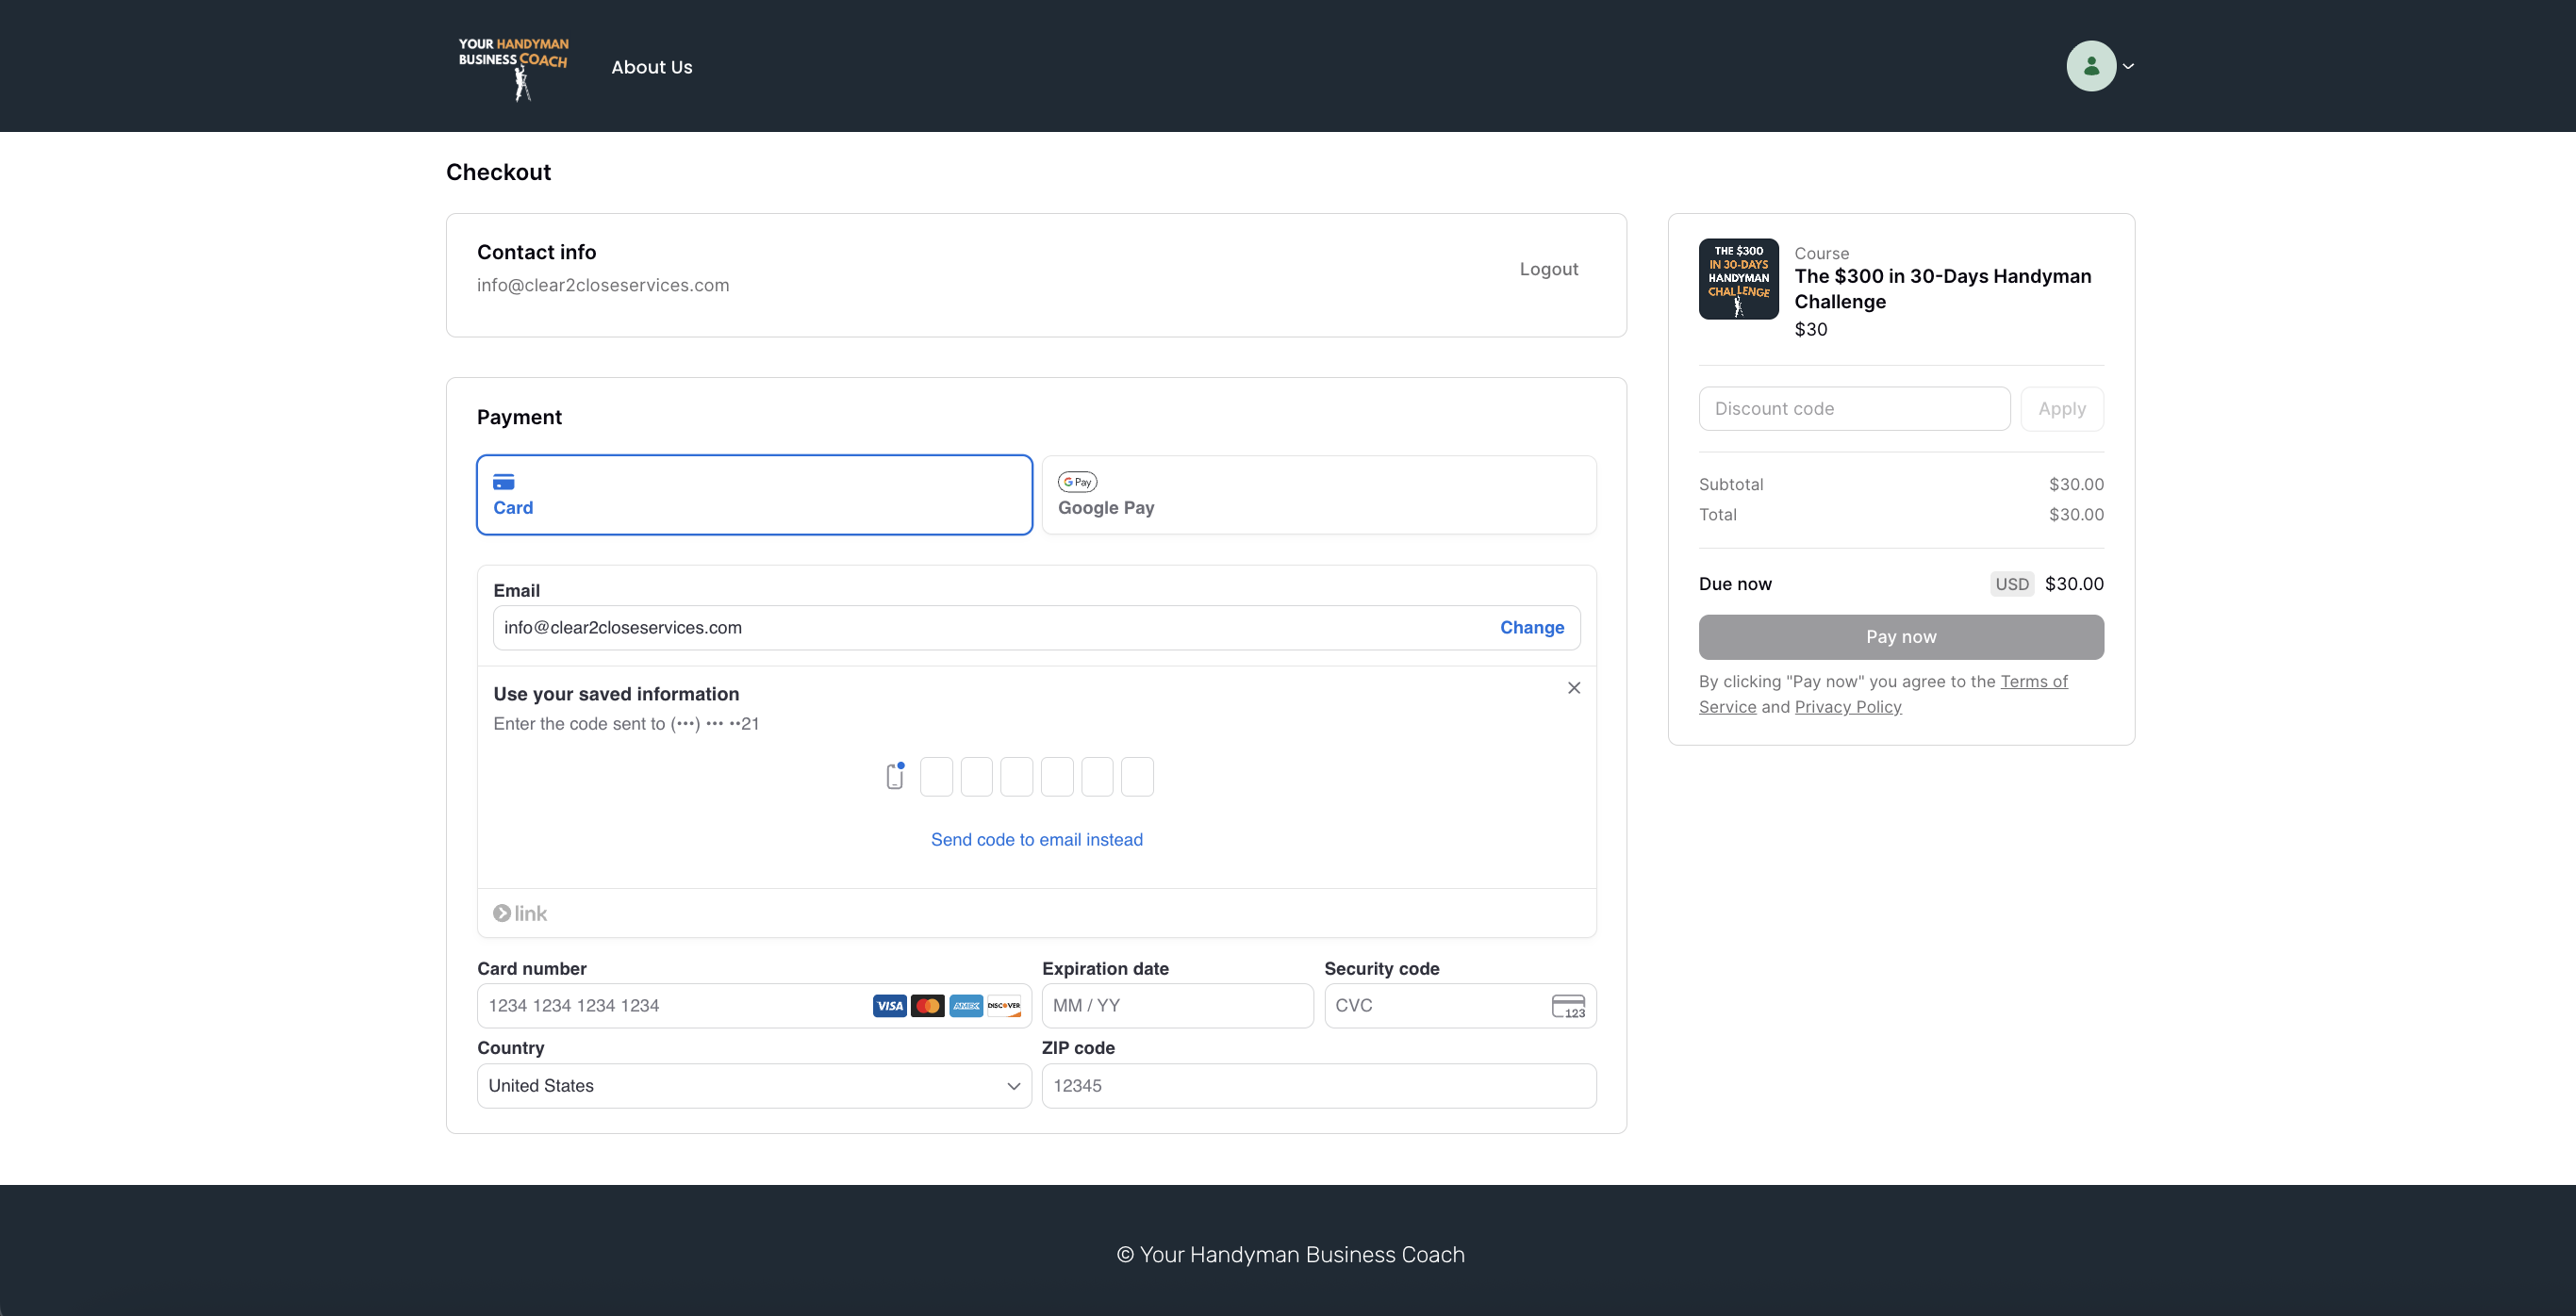Focus the Discount code field
The width and height of the screenshot is (2576, 1316).
click(x=1853, y=409)
